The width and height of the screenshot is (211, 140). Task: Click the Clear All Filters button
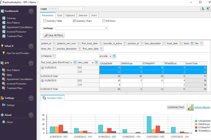[54, 35]
